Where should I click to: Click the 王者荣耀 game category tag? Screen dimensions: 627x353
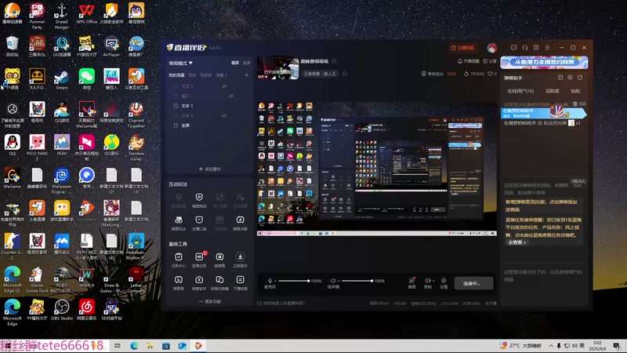(x=321, y=74)
